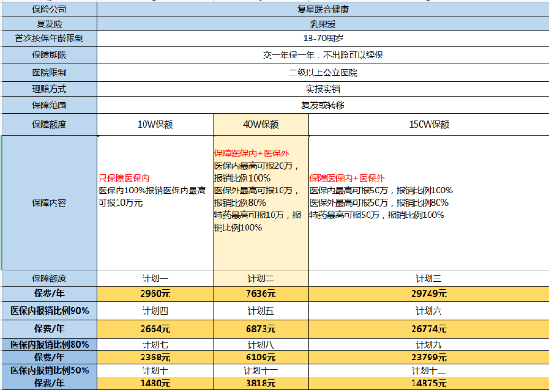Click the 计划七 cell
This screenshot has height=390, width=549.
pos(155,344)
